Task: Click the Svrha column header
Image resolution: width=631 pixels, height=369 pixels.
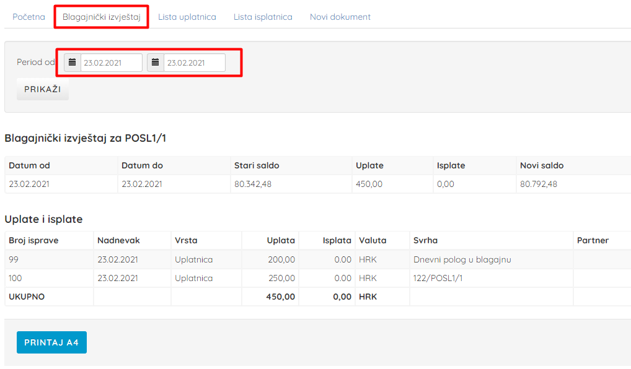Action: click(425, 240)
